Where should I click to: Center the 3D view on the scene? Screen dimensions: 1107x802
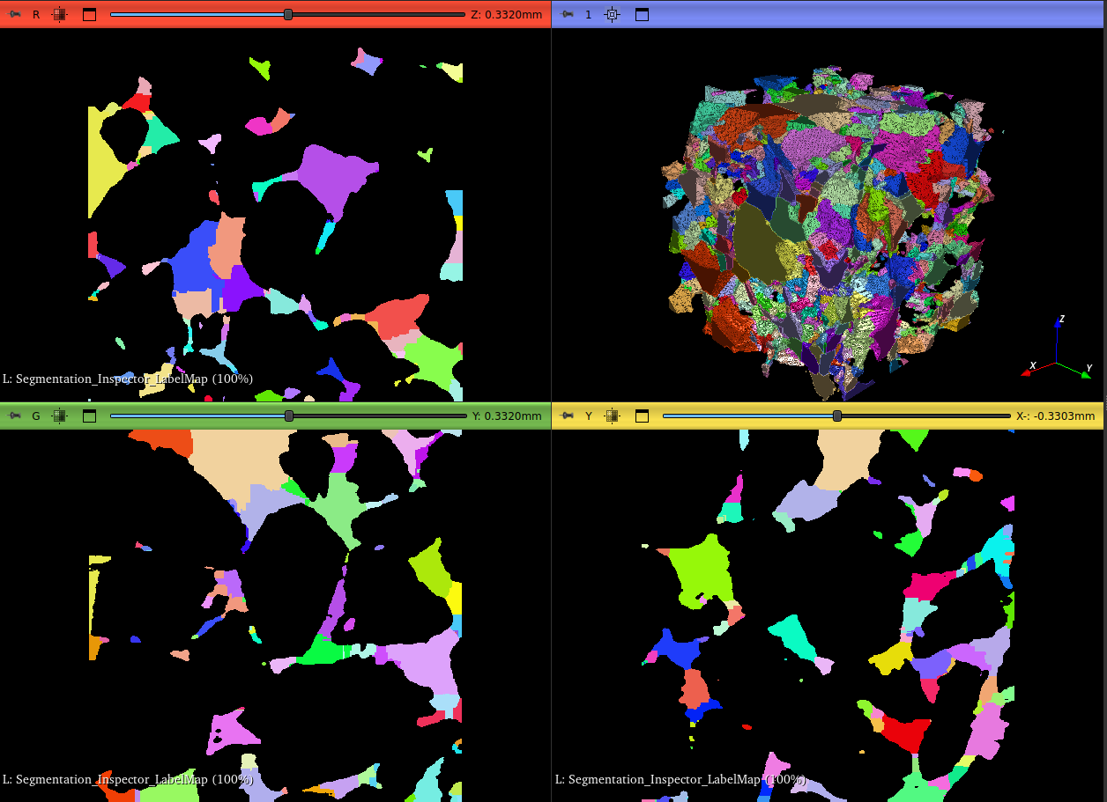pos(613,14)
